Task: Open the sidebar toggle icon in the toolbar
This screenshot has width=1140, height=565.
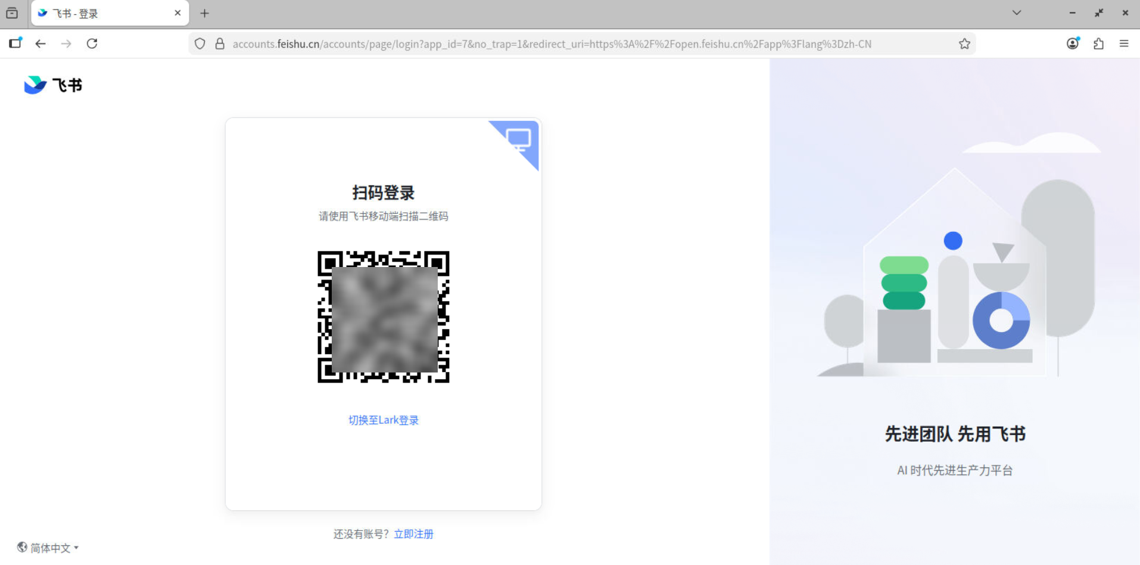Action: pos(15,43)
